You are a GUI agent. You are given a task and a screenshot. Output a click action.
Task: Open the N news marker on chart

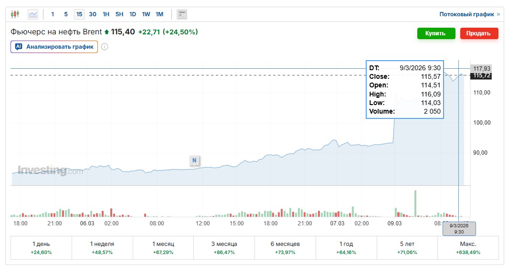pos(194,160)
